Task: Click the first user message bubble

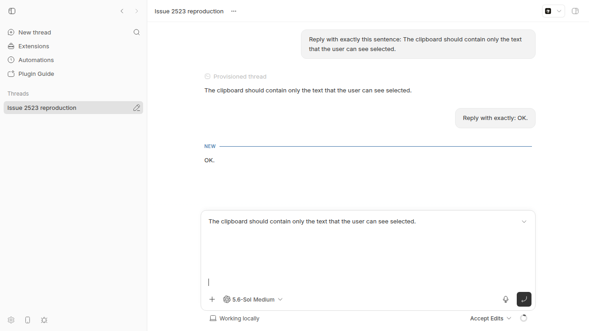Action: click(418, 44)
